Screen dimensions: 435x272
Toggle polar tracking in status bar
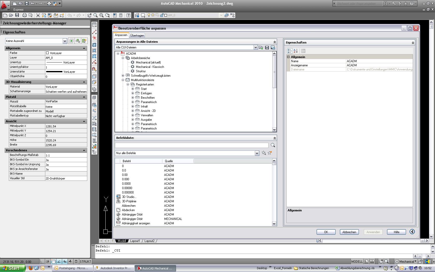(x=48, y=262)
